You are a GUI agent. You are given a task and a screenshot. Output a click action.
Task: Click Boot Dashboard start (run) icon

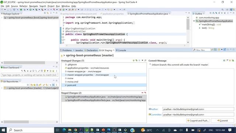22,71
